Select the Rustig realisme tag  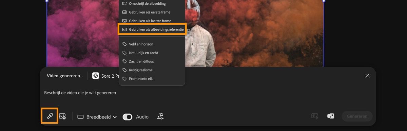[152, 70]
